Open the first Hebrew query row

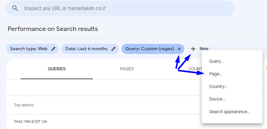pyautogui.click(x=30, y=121)
